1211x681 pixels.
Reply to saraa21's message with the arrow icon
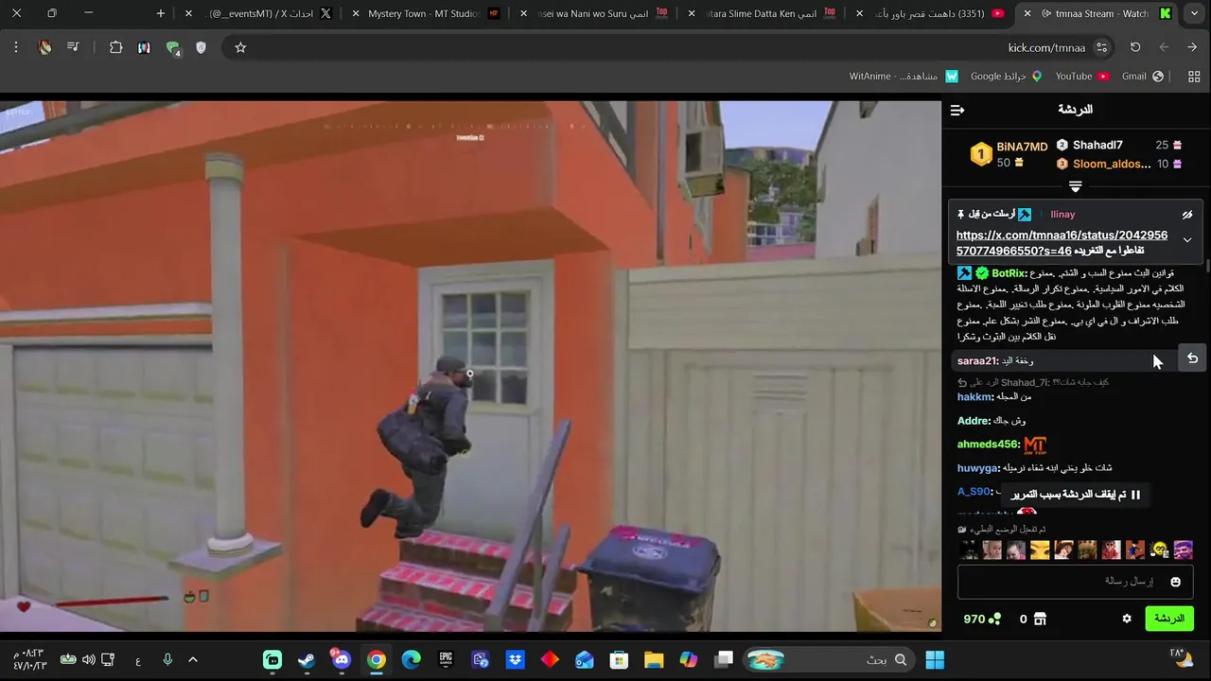tap(1192, 358)
